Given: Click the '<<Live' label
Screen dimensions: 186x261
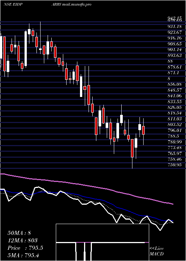Looking at the screenshot, I should point(157,249).
